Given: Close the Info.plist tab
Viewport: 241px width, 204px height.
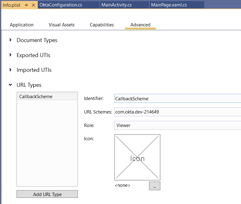Looking at the screenshot, I should coord(33,5).
